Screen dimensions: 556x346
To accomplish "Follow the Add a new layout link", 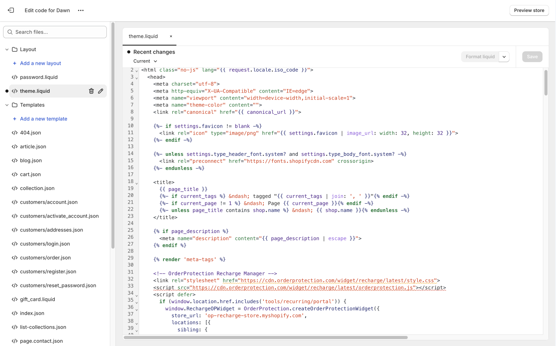I will [40, 63].
